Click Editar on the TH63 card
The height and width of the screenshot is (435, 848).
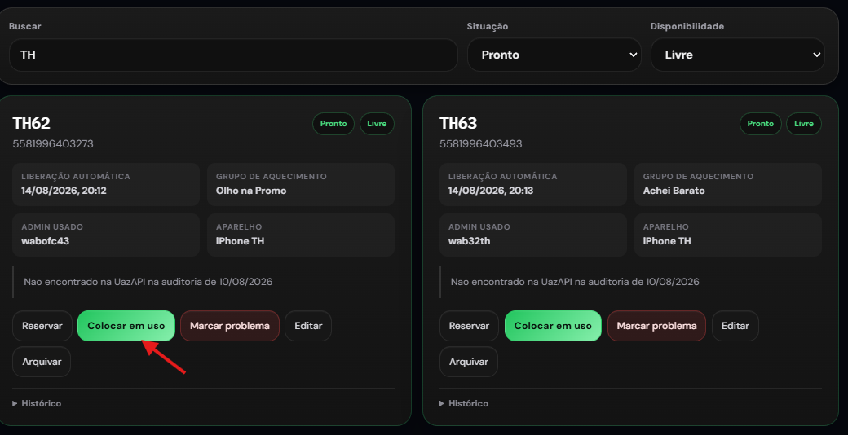[x=735, y=326]
